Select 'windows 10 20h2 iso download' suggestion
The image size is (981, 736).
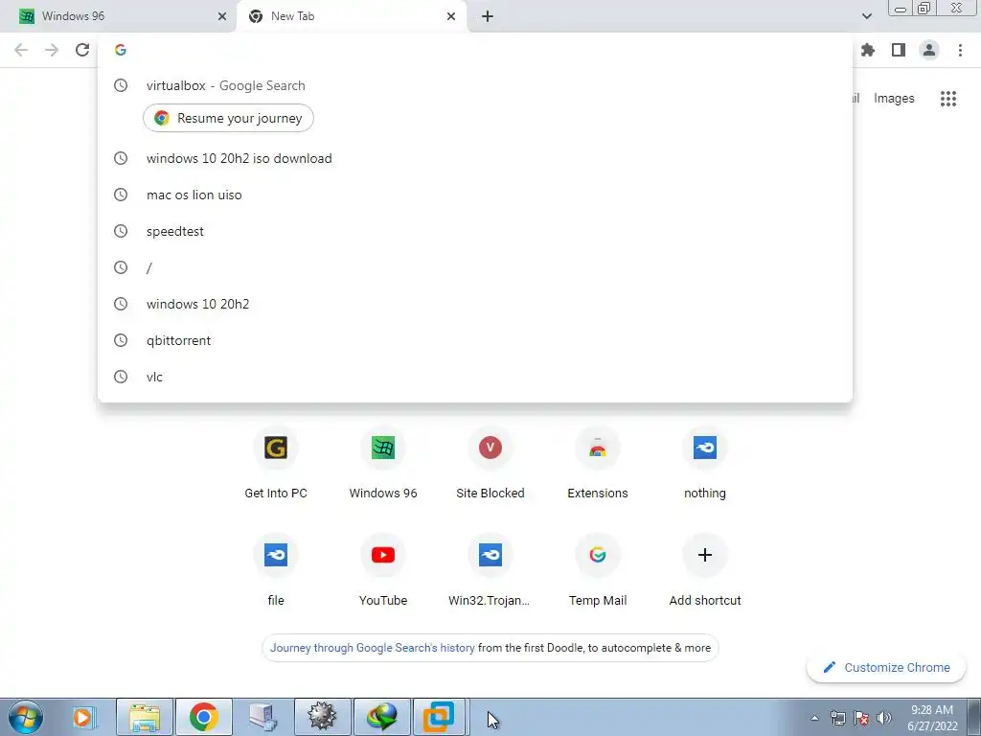click(x=475, y=158)
